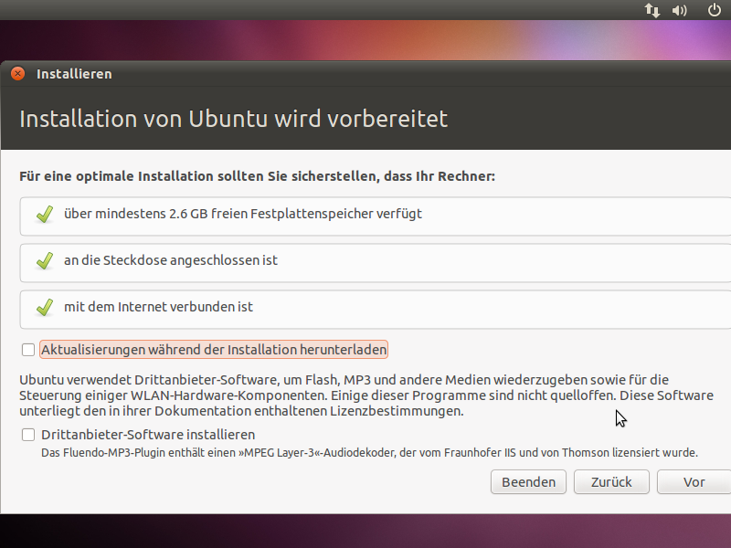Enable Aktualisierungen während der Installation herunterladen
This screenshot has height=548, width=731.
pyautogui.click(x=28, y=350)
